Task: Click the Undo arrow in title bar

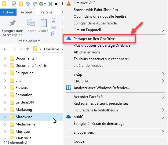Action: [x=27, y=4]
